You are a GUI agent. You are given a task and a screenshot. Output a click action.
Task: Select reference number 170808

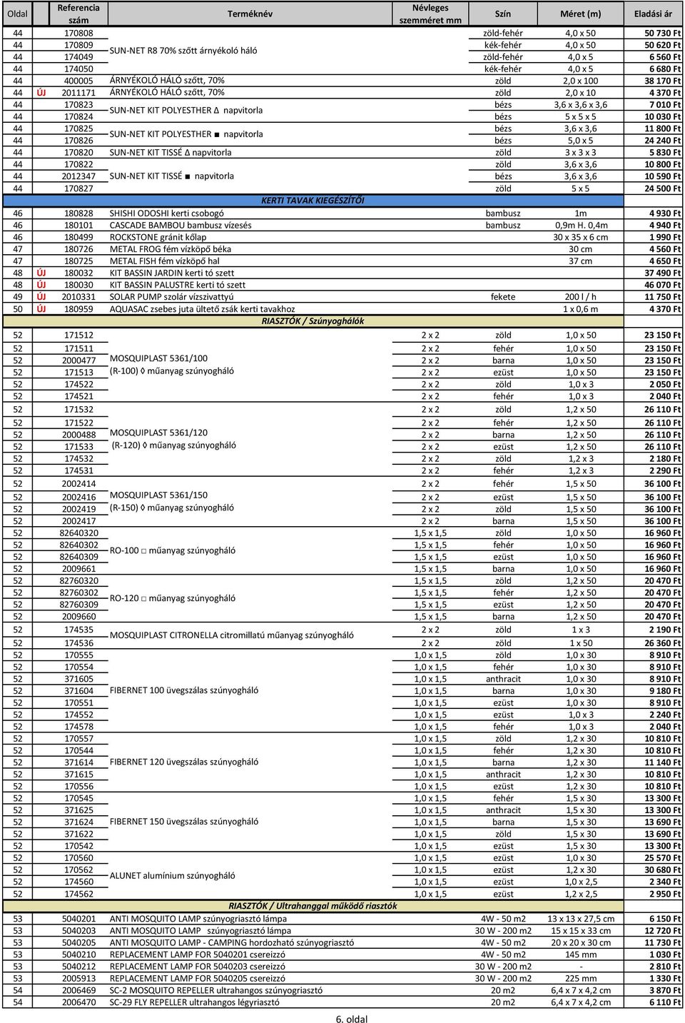click(78, 33)
